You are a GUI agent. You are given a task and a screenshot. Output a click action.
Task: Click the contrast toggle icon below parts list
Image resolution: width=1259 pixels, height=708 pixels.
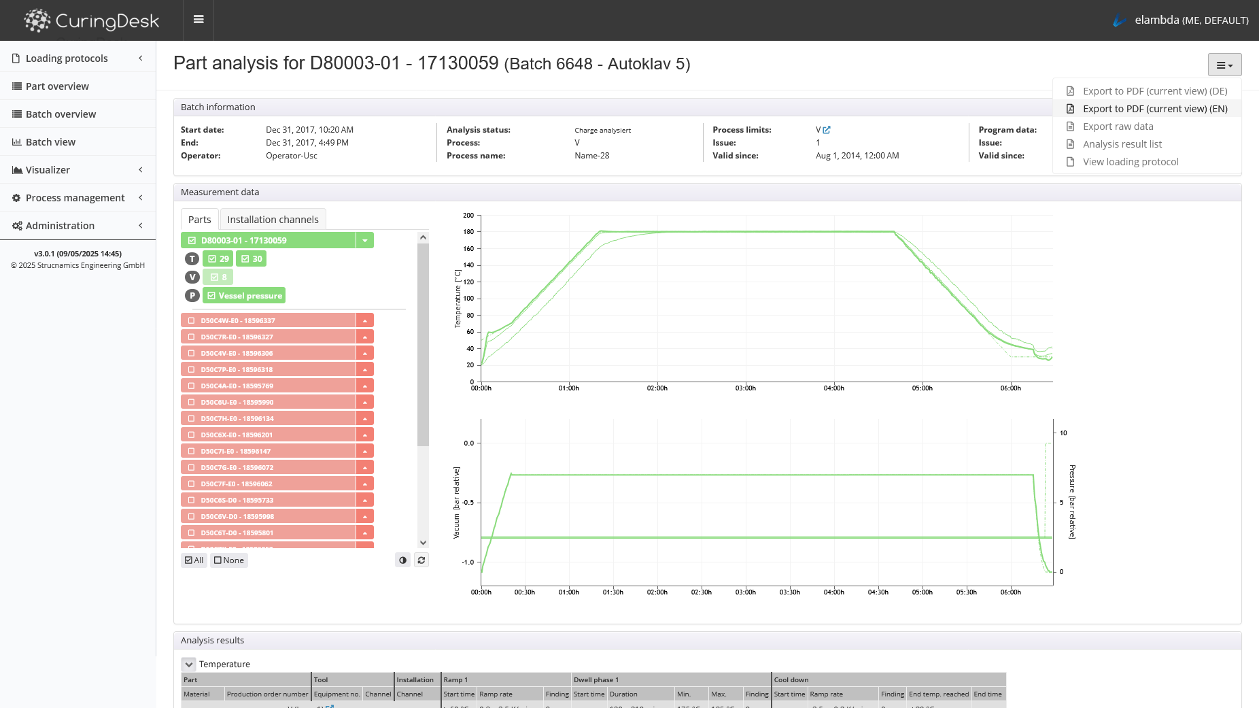pos(402,560)
